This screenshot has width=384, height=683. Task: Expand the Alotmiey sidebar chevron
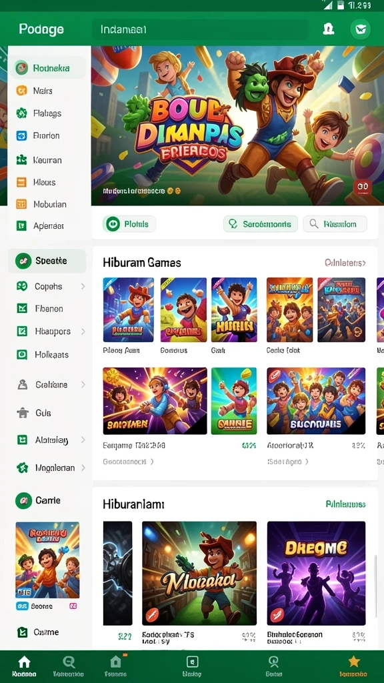pos(83,440)
